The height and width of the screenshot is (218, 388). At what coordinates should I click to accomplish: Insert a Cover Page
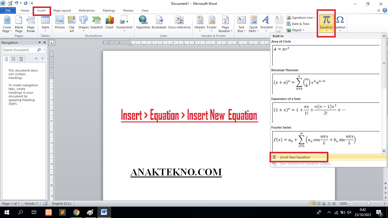tap(7, 24)
